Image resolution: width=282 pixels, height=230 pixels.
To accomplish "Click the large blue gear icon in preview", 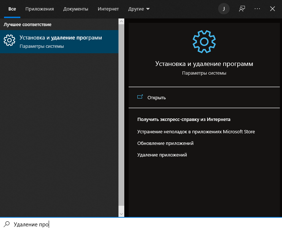I will coord(204,42).
